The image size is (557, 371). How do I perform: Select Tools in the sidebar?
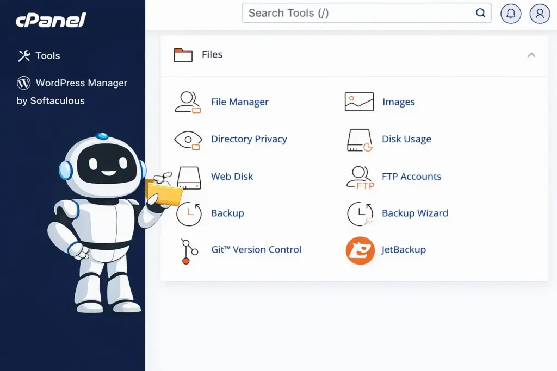point(47,56)
